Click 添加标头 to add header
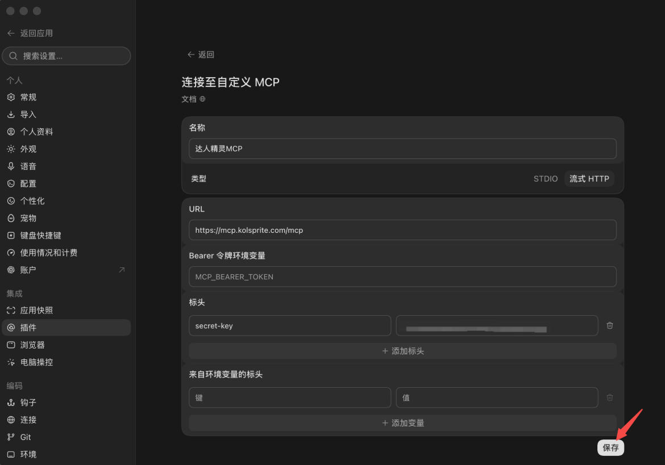 (x=402, y=351)
